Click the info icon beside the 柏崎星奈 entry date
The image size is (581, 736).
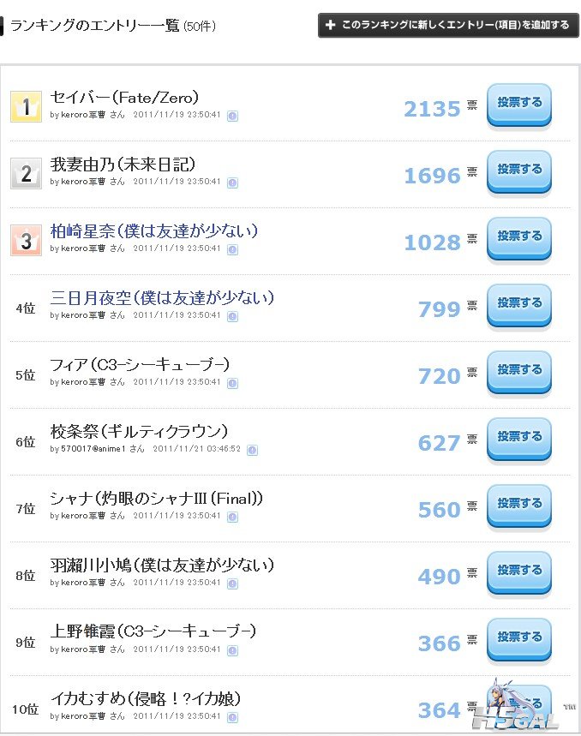232,248
